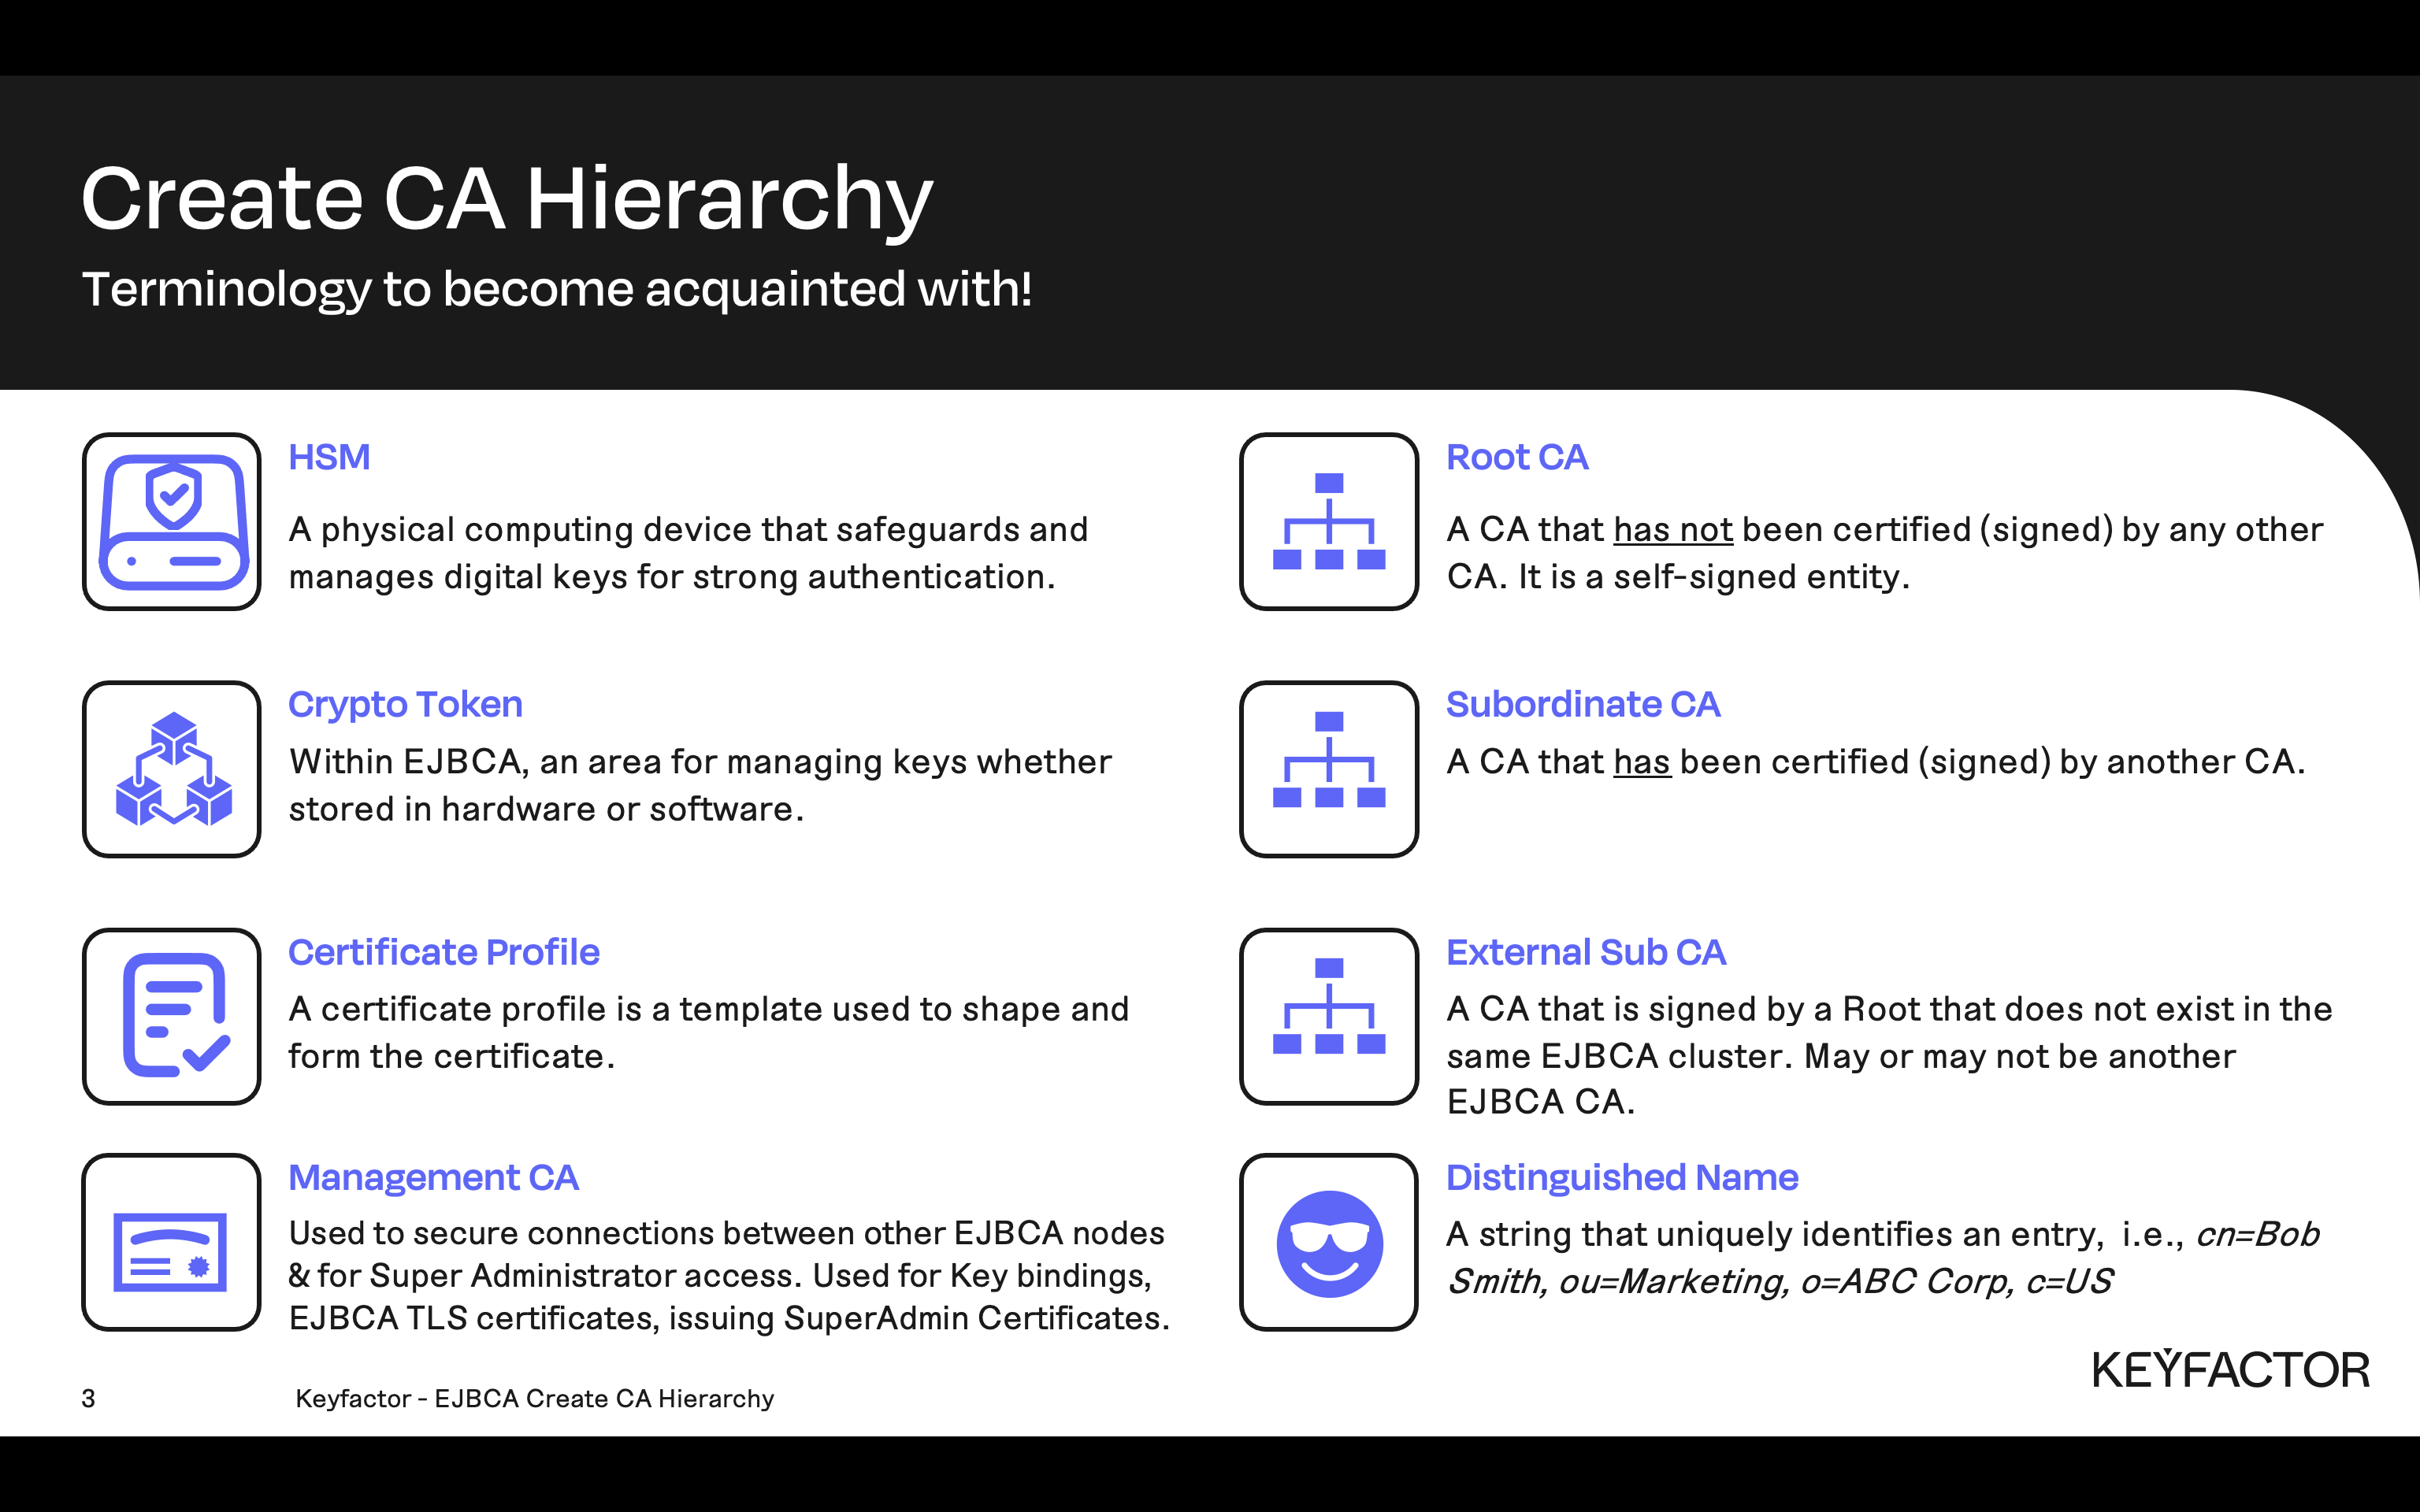Click the Management CA heading
Viewport: 2420px width, 1512px height.
tap(433, 1177)
